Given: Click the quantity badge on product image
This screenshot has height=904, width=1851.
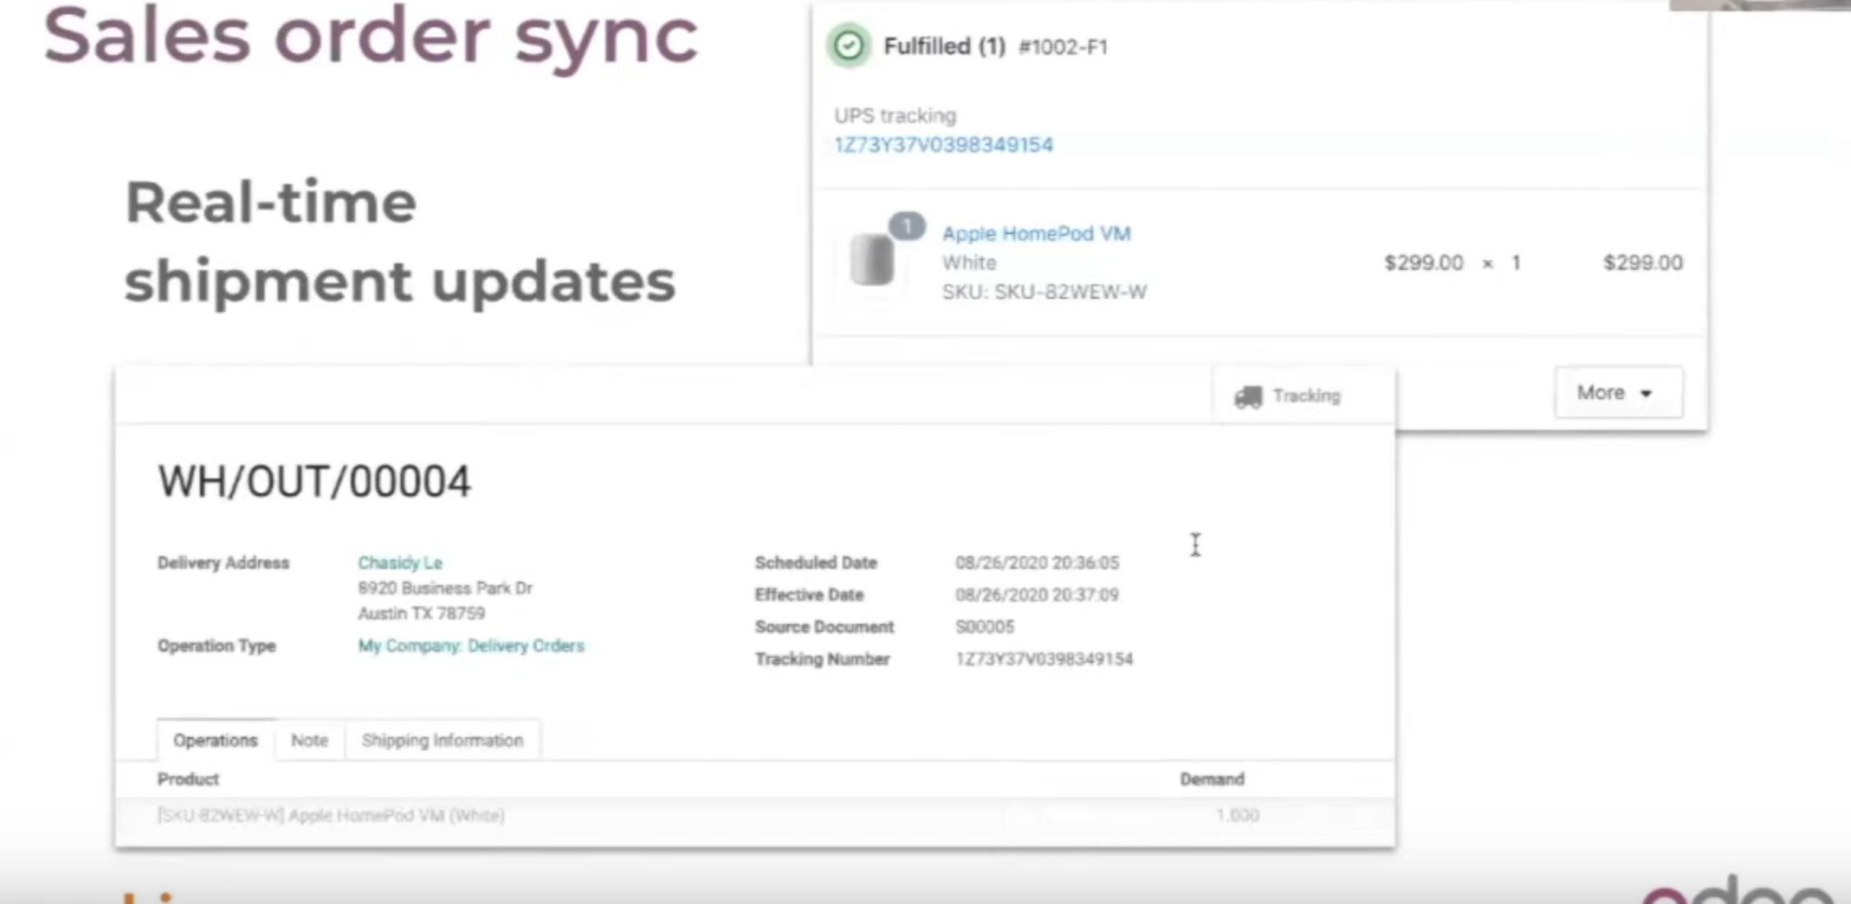Looking at the screenshot, I should [x=907, y=226].
